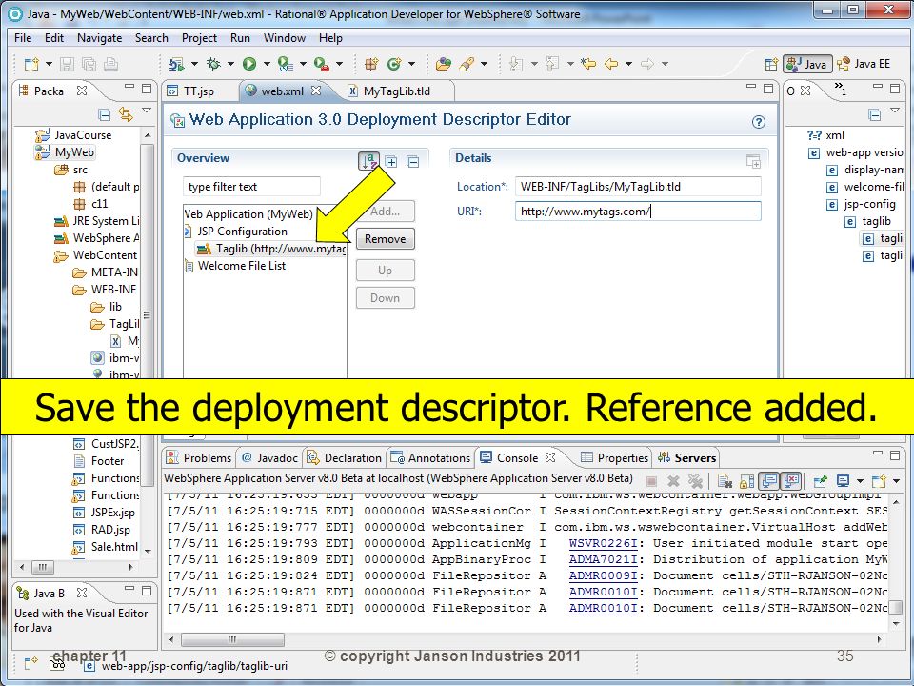Click the URI text field
914x686 pixels.
tap(638, 212)
